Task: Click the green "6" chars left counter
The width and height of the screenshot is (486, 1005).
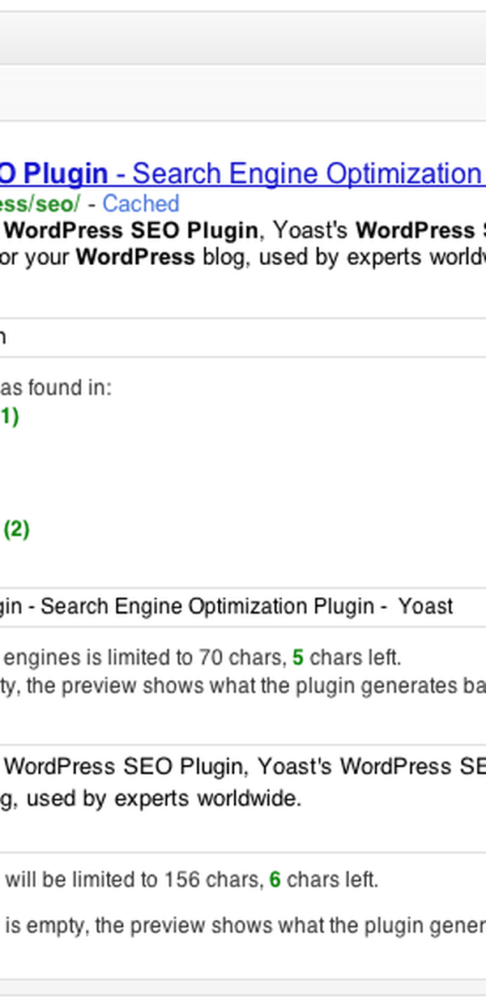Action: [275, 879]
